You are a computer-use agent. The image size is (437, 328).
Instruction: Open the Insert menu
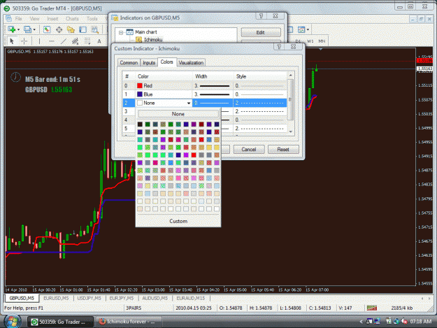[x=52, y=19]
